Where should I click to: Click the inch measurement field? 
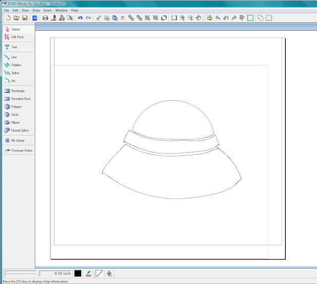(x=55, y=273)
